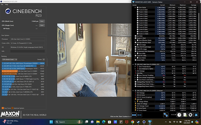Open the taskbar clock showing 2:56 PM
The image size is (201, 125).
187,122
